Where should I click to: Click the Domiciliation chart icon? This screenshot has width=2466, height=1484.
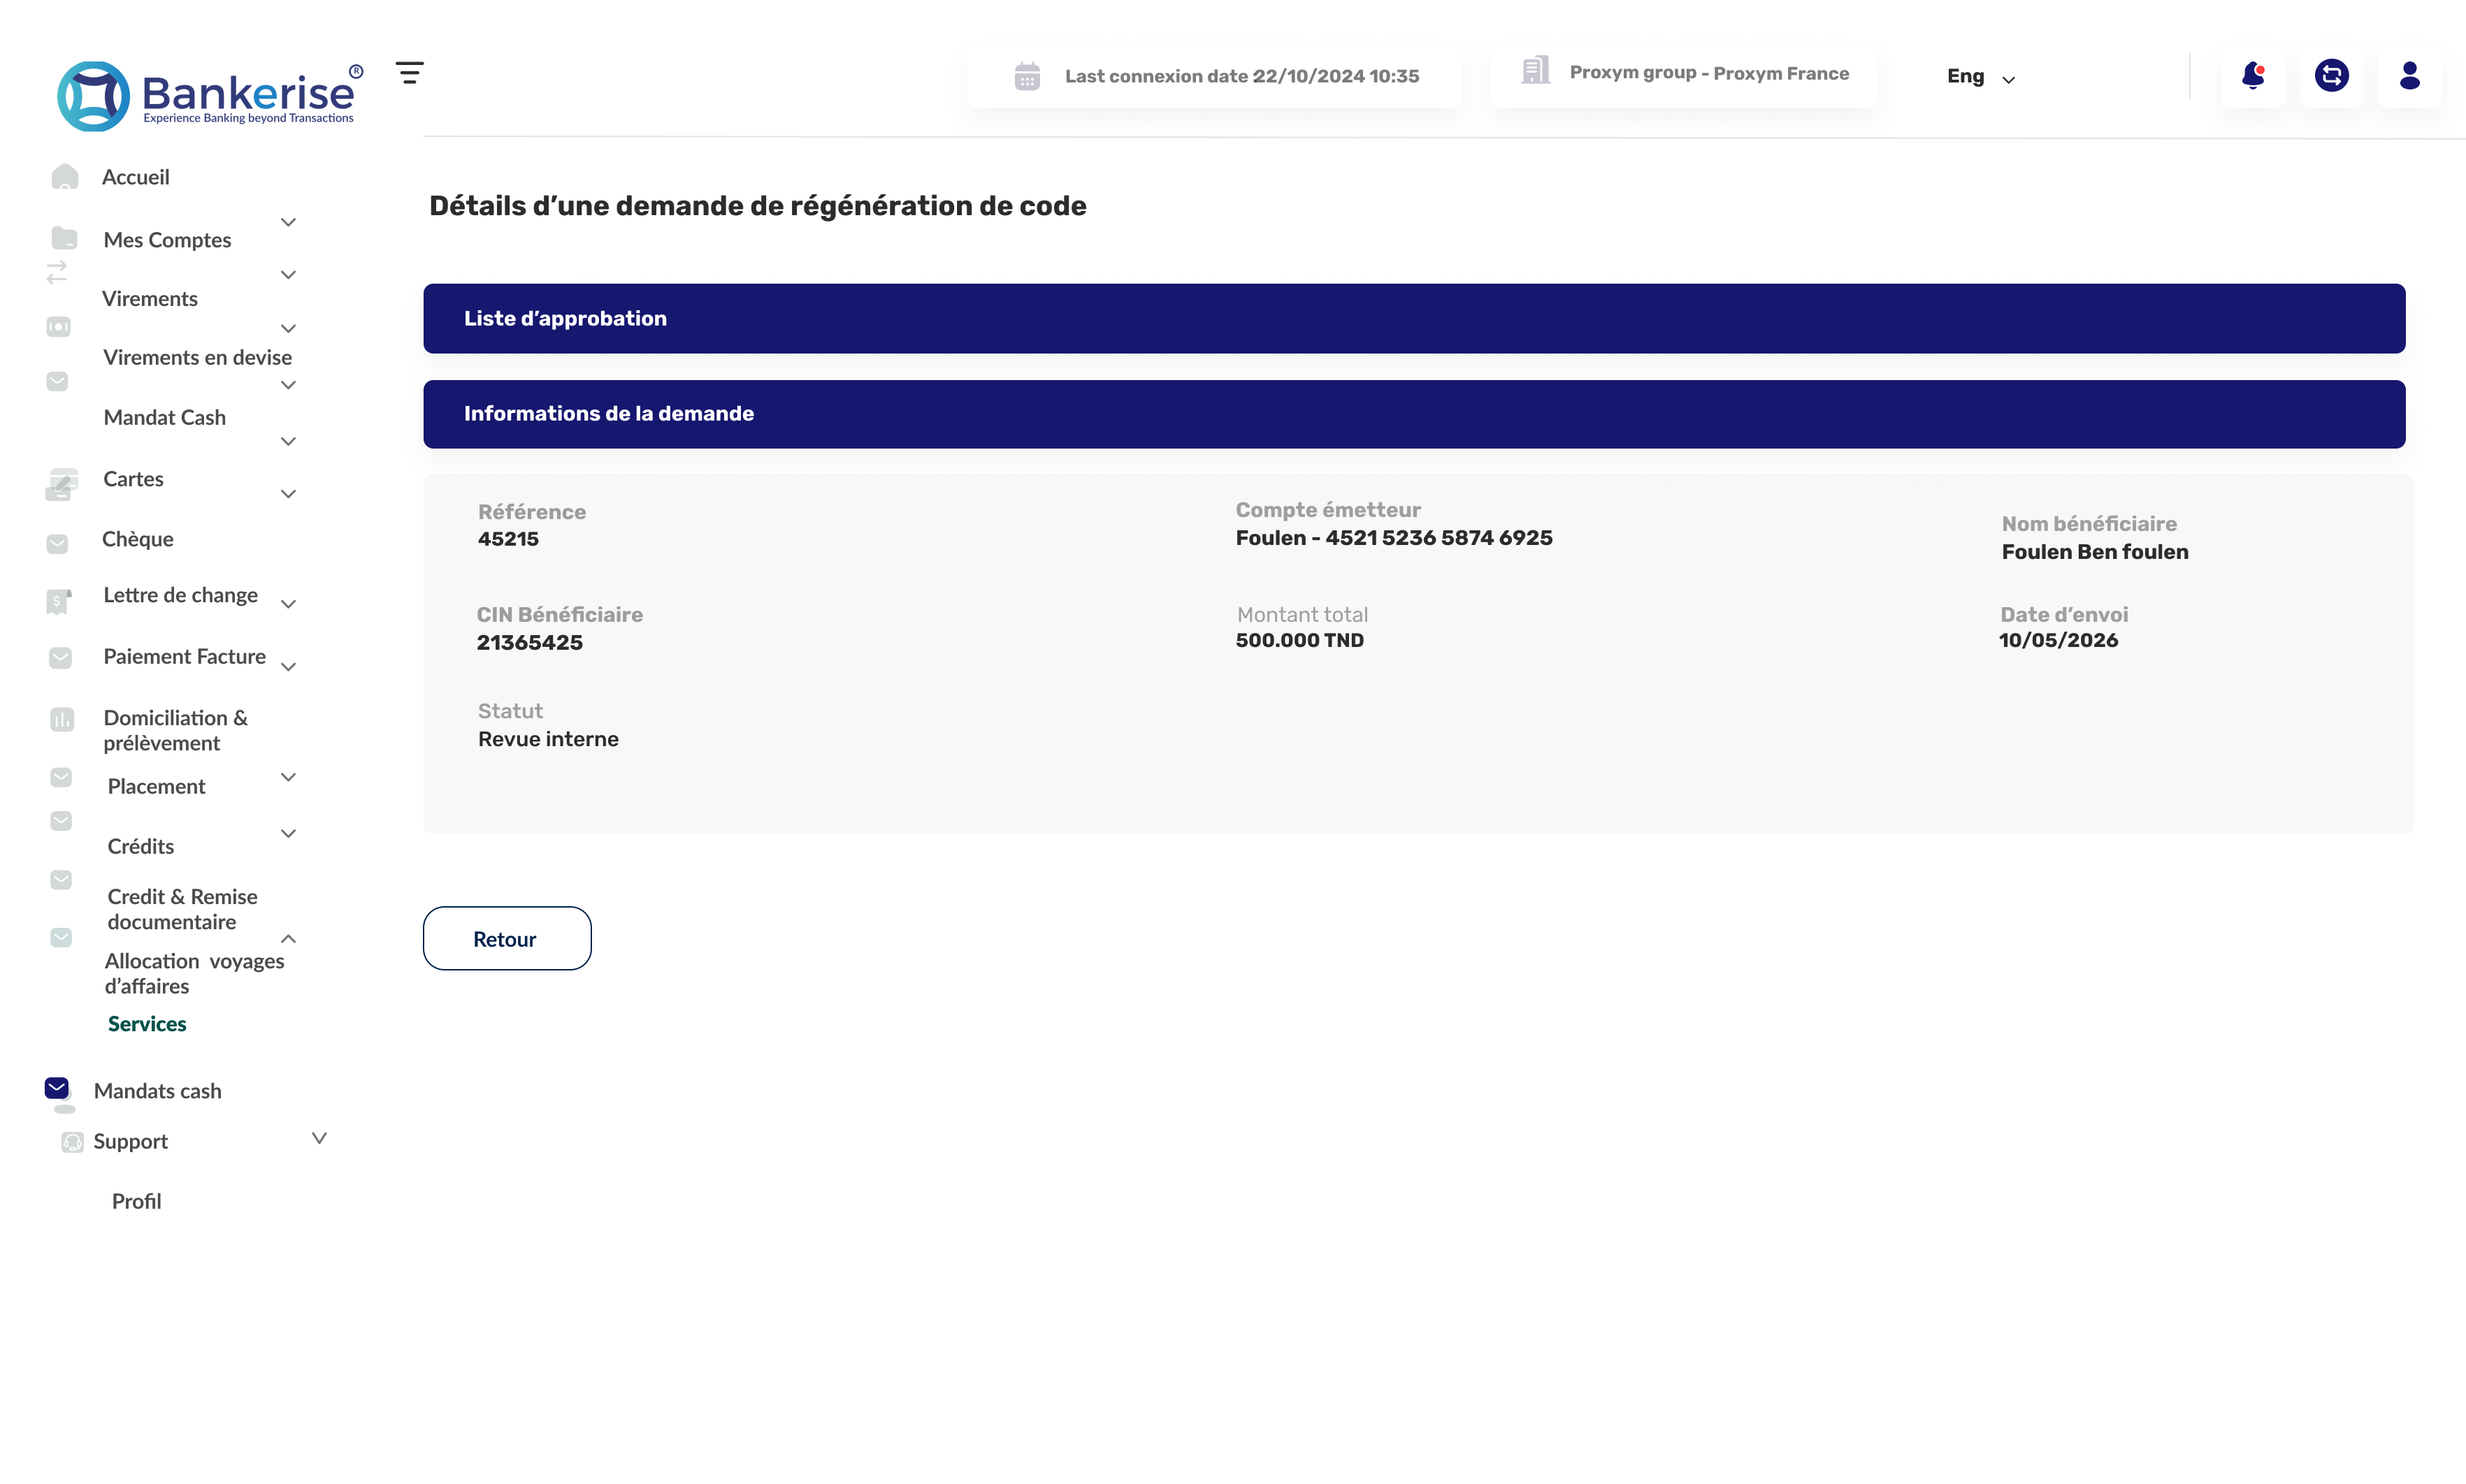pyautogui.click(x=62, y=719)
